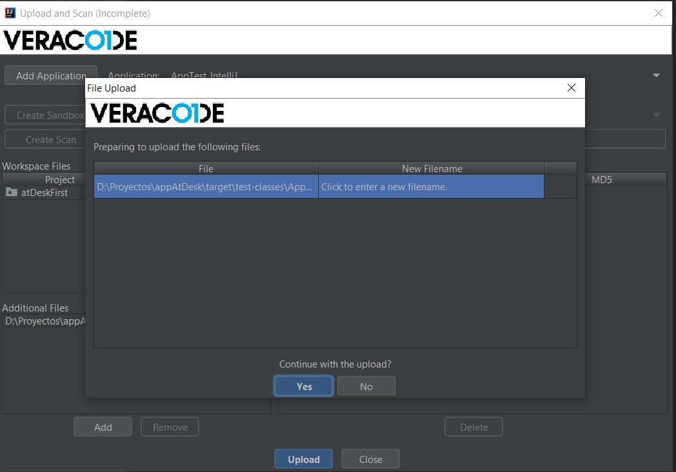Click the Add button for additional files

[x=103, y=427]
